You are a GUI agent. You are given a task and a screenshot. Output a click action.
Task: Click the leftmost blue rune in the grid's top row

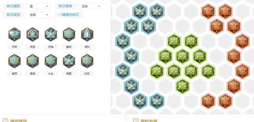pos(140,11)
